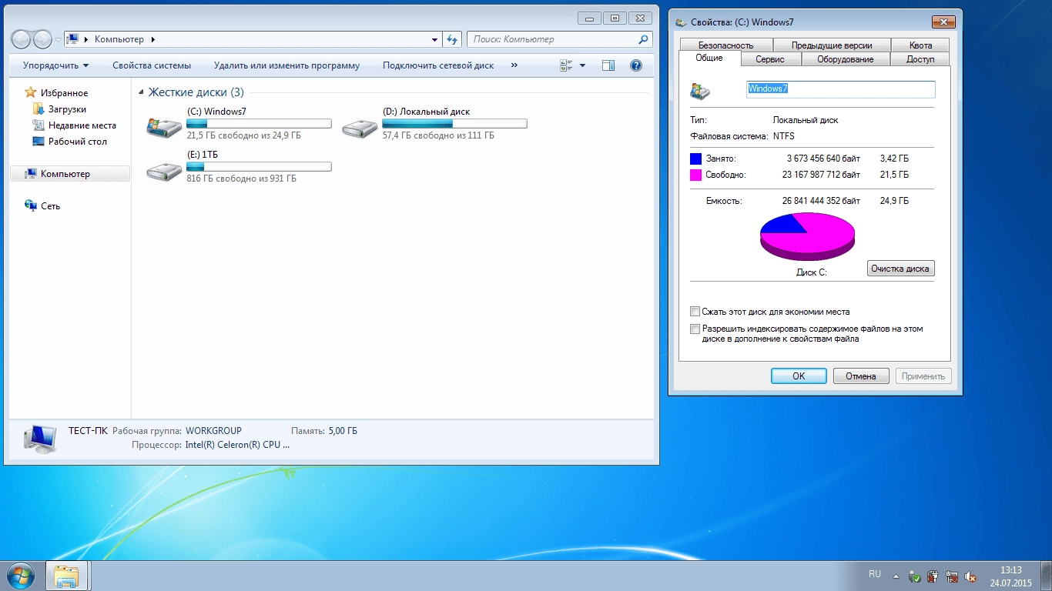Click the capacity value 26 841 444 352 байт
Image resolution: width=1052 pixels, height=591 pixels.
(x=821, y=201)
